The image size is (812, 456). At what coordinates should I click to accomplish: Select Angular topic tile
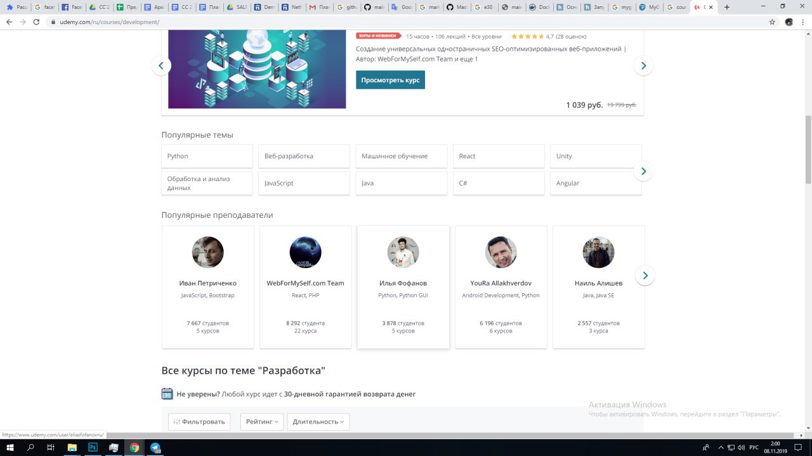point(596,183)
